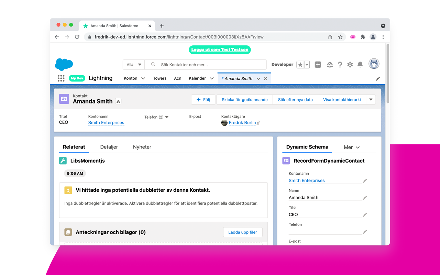The height and width of the screenshot is (275, 440).
Task: Click the LibsMomentjs wrench icon
Action: click(63, 161)
